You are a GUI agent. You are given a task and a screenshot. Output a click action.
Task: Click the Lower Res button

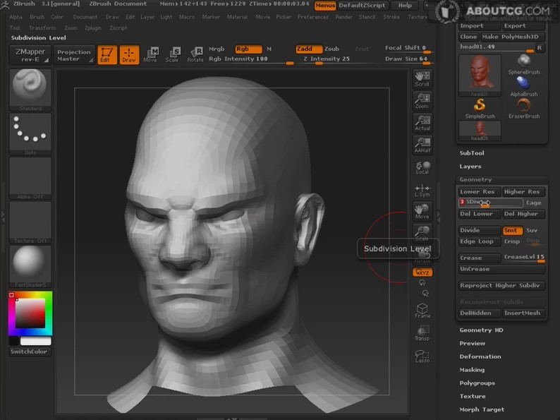click(x=480, y=191)
